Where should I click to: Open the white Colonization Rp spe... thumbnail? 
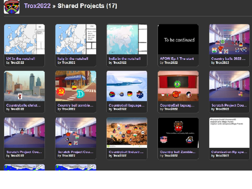(229, 133)
